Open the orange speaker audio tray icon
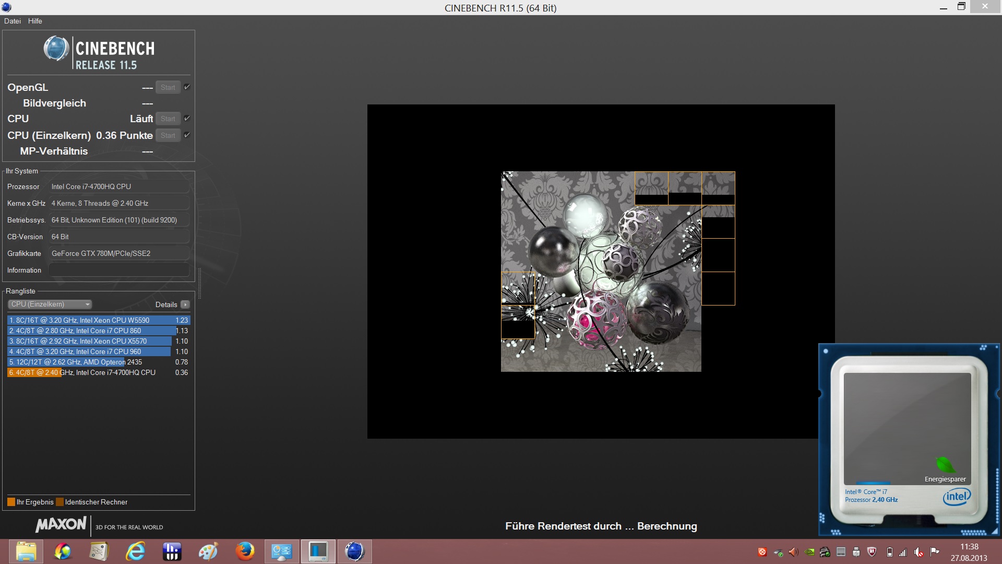1002x564 pixels. [794, 552]
